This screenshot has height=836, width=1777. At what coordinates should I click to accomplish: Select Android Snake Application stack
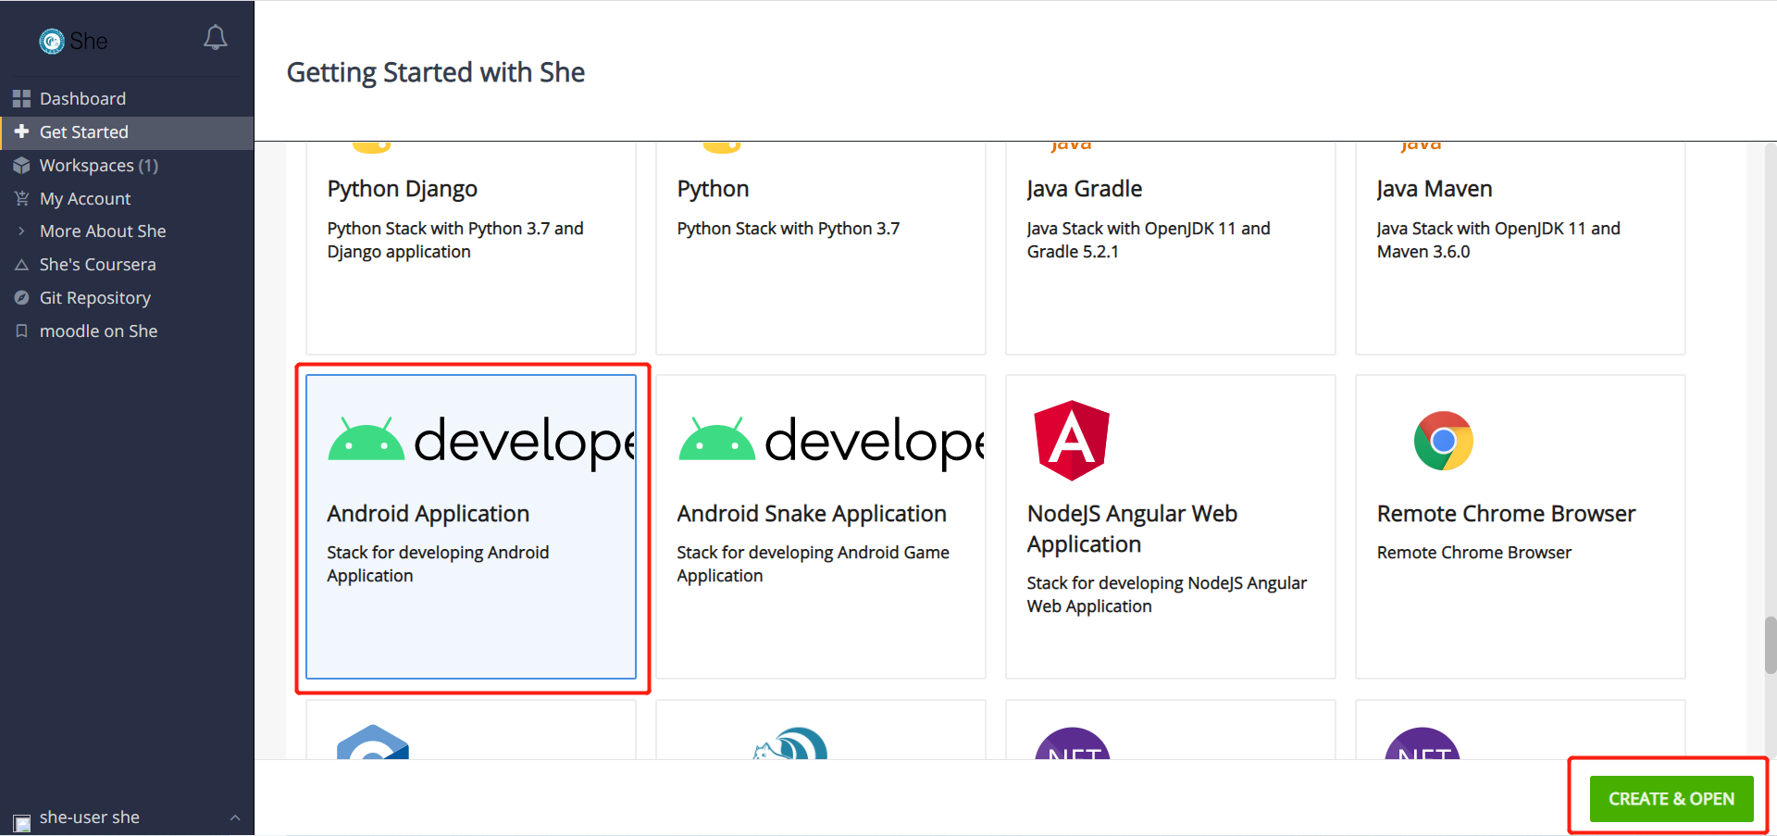[x=821, y=527]
